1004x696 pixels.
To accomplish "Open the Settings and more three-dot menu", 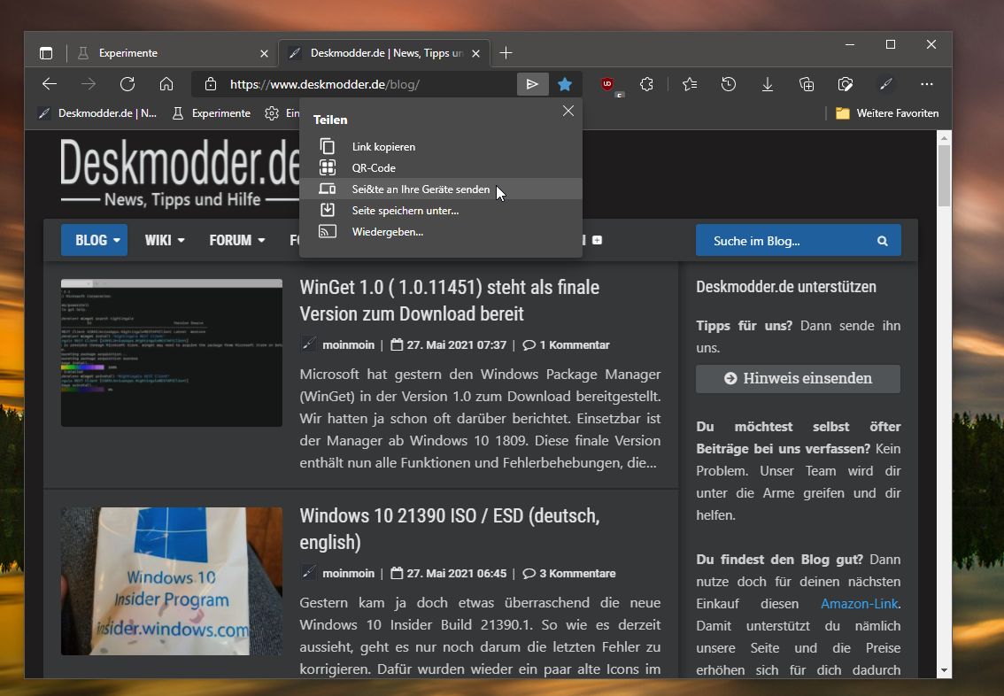I will 926,84.
